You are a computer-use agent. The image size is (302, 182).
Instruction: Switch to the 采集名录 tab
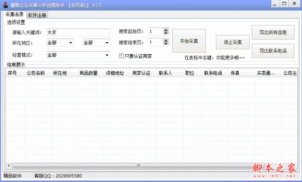click(15, 15)
